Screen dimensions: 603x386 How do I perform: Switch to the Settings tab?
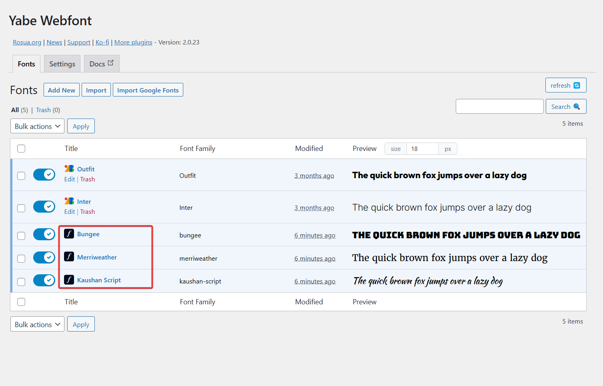[62, 64]
